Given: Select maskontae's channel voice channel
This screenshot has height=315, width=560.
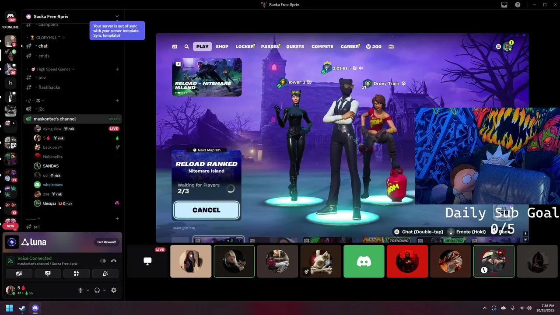Looking at the screenshot, I should point(72,119).
